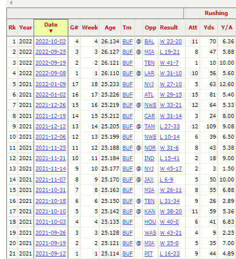Open the WAS opponent link
Image resolution: width=236 pixels, height=259 pixels.
click(x=150, y=233)
